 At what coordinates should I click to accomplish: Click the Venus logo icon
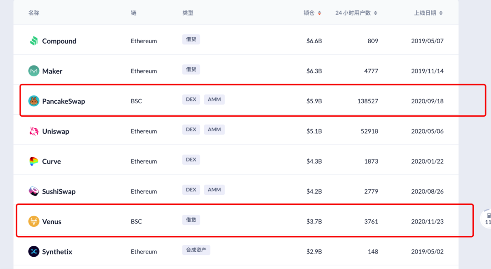tap(34, 221)
